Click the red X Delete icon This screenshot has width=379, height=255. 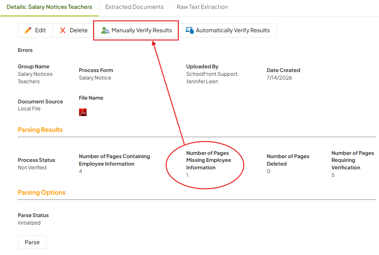pos(63,30)
